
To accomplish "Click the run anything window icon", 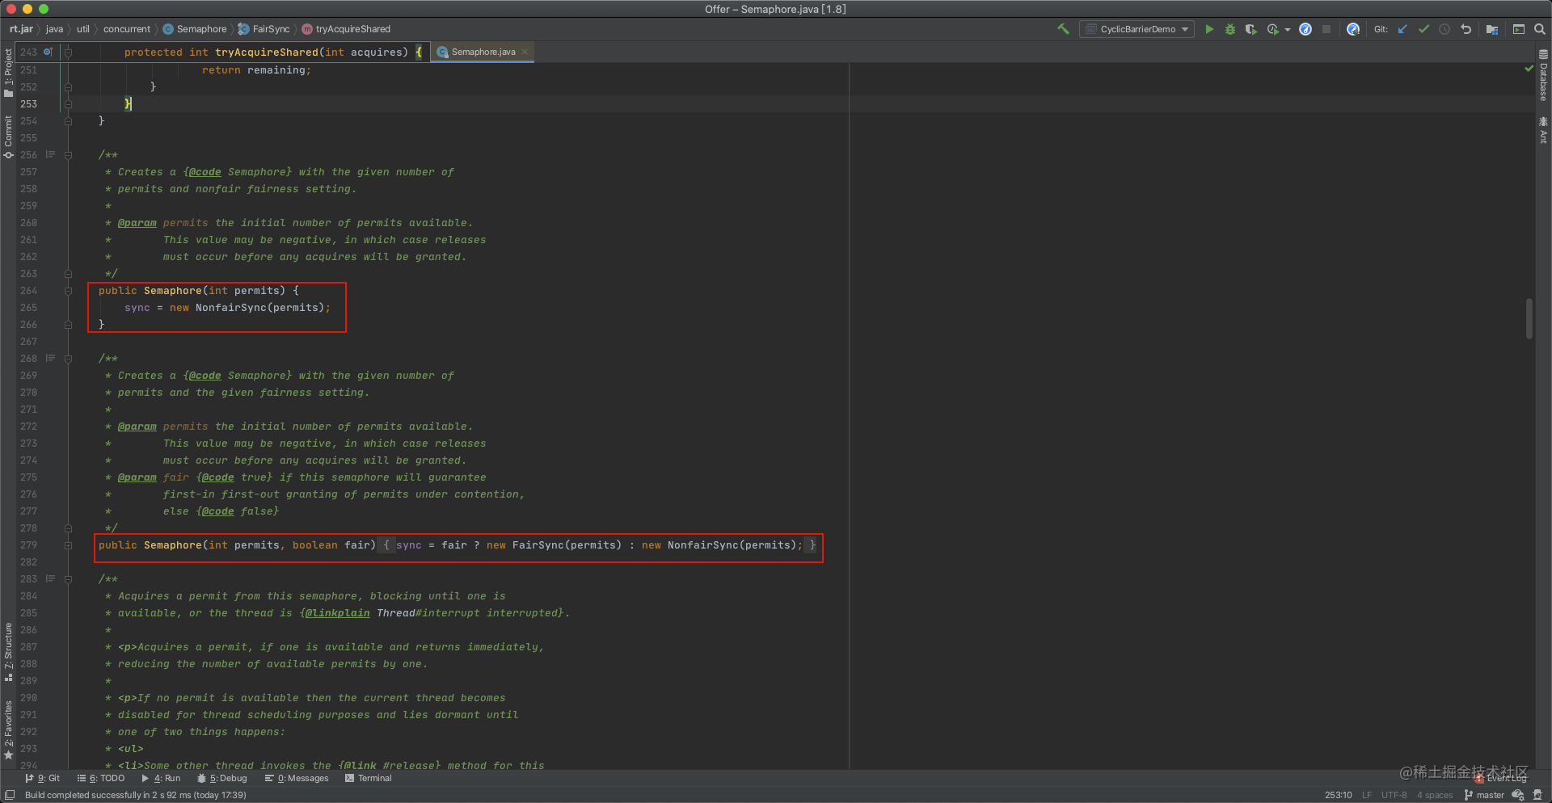I will [x=1519, y=29].
